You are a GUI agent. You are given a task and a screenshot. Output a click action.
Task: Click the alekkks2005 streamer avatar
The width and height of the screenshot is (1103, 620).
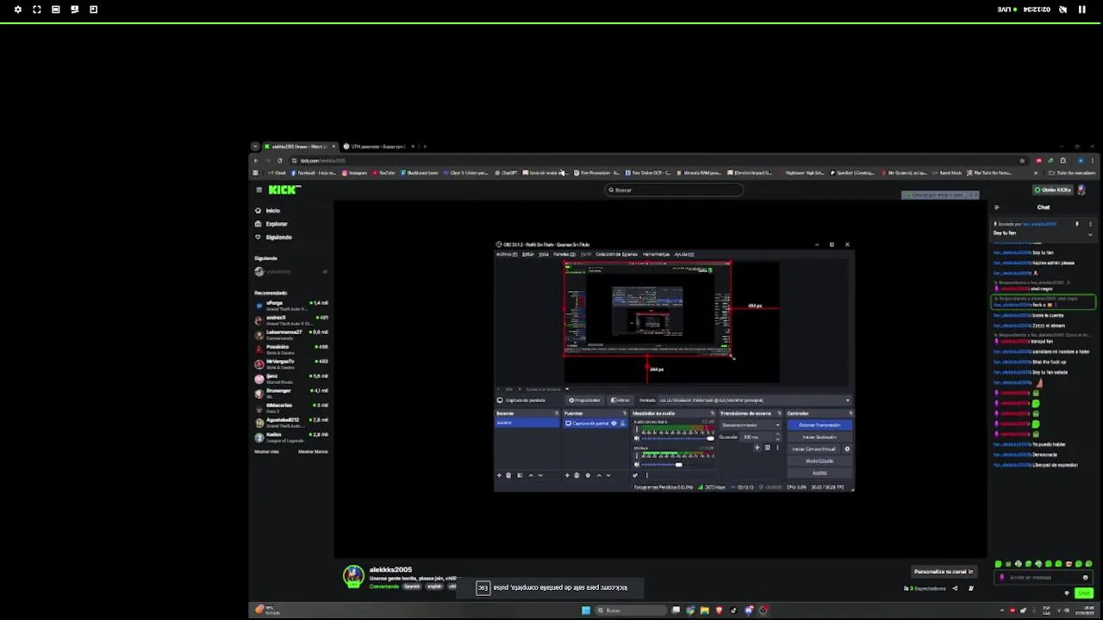pyautogui.click(x=353, y=576)
